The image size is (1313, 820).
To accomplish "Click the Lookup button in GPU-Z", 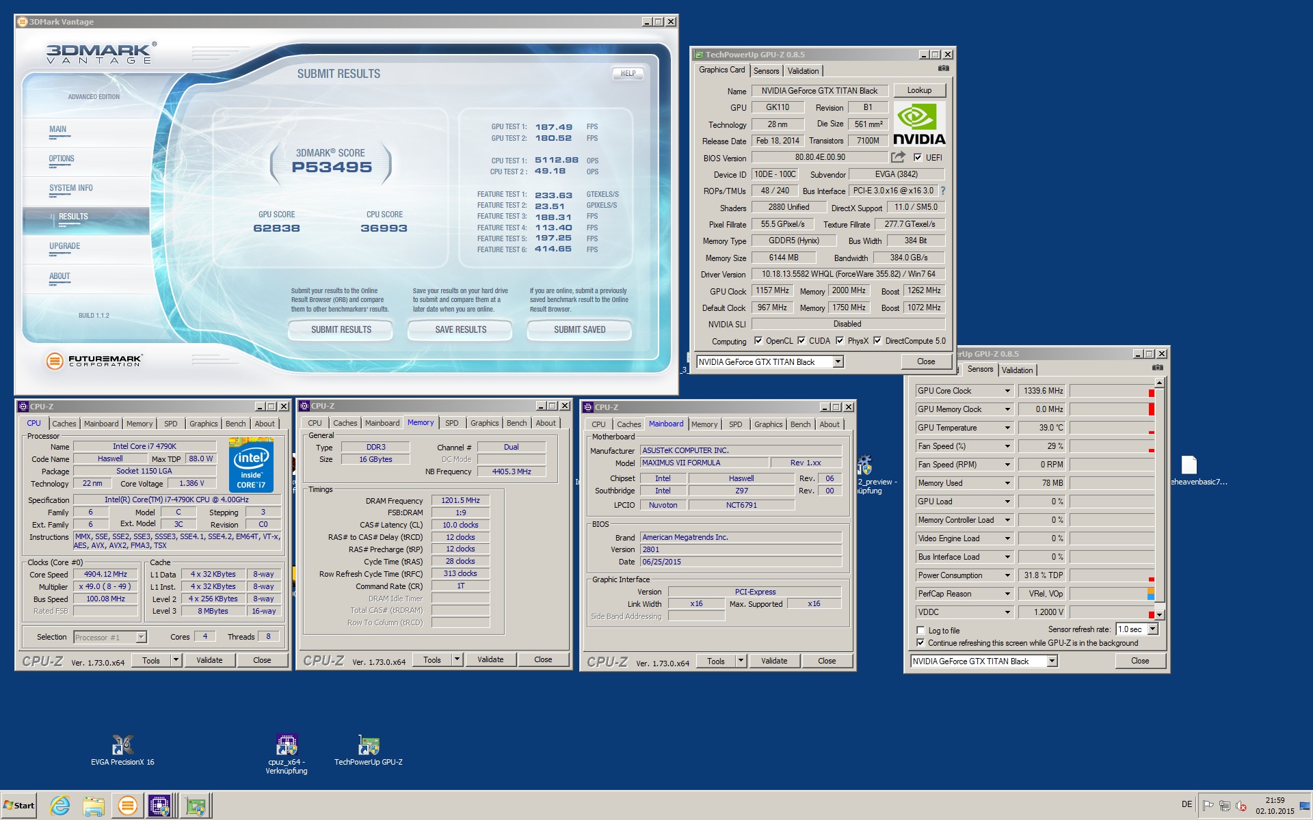I will point(919,90).
